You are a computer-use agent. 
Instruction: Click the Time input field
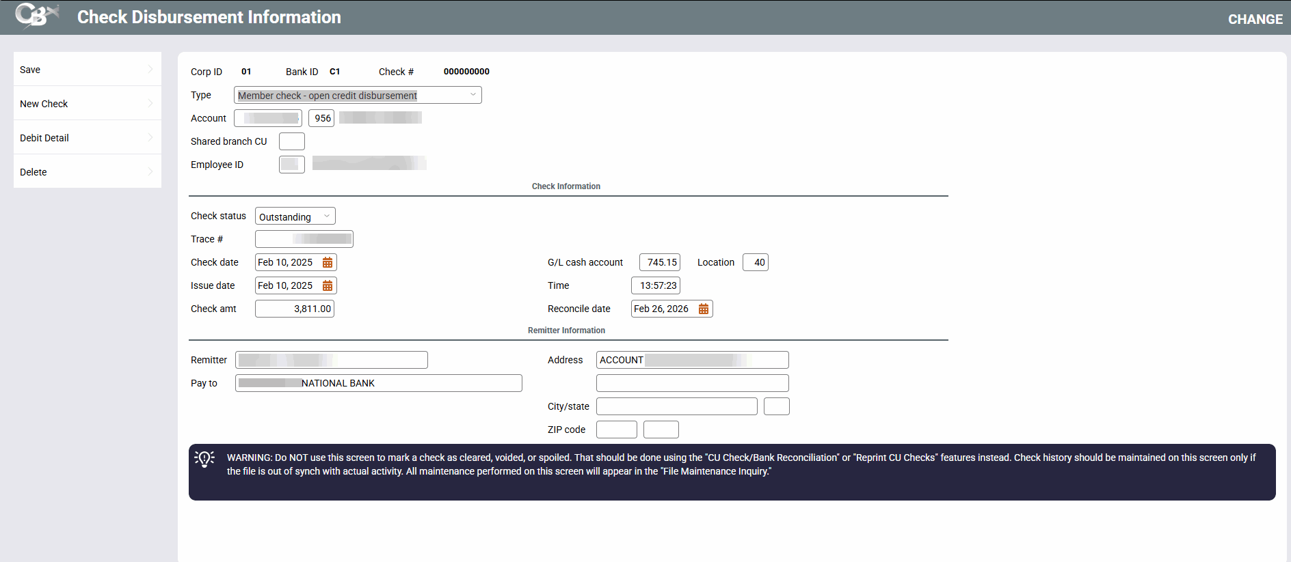[655, 286]
